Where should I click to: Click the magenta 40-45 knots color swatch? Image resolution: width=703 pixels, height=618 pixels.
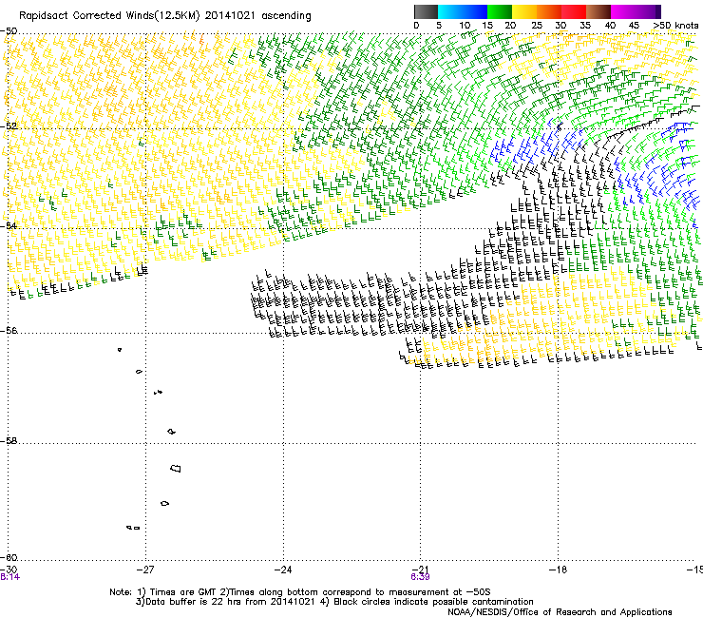click(623, 11)
